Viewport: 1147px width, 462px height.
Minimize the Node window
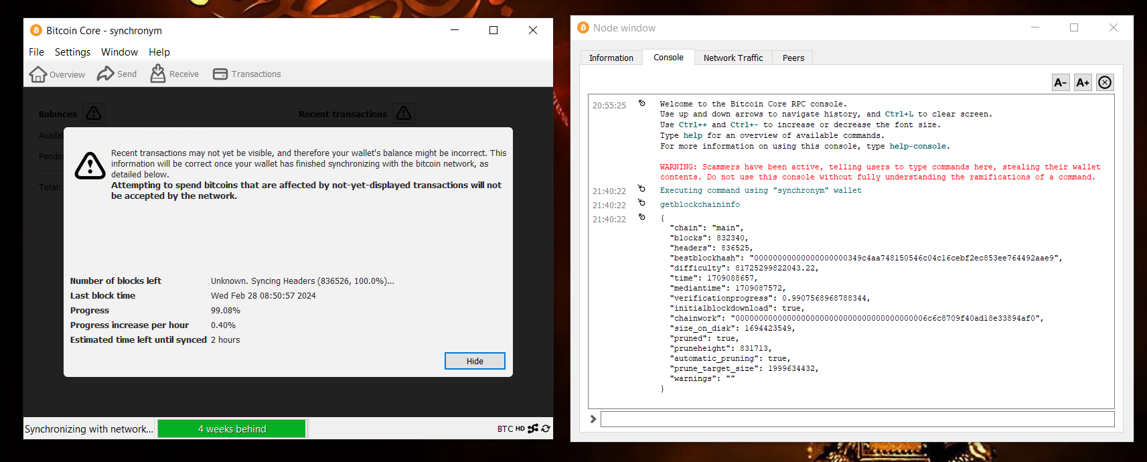pyautogui.click(x=1035, y=27)
